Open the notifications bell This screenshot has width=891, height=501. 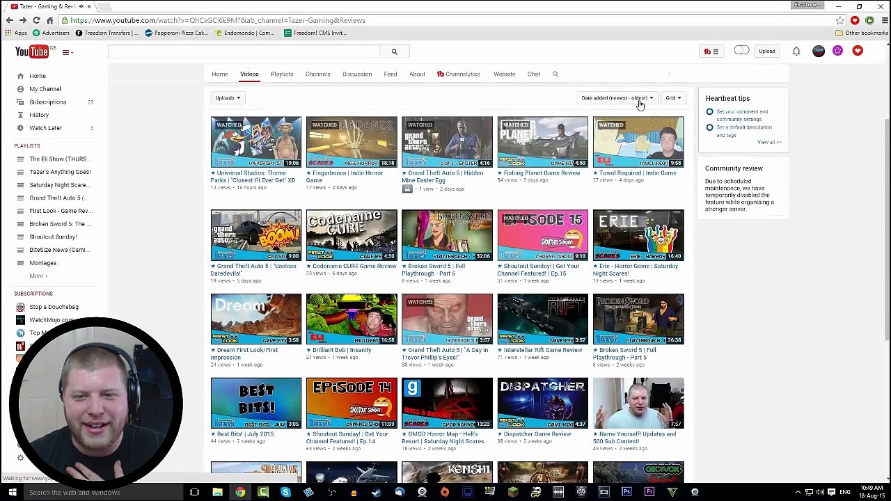click(796, 51)
